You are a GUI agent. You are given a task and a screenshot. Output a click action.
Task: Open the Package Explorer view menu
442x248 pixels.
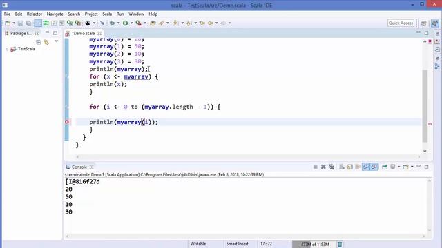[56, 41]
